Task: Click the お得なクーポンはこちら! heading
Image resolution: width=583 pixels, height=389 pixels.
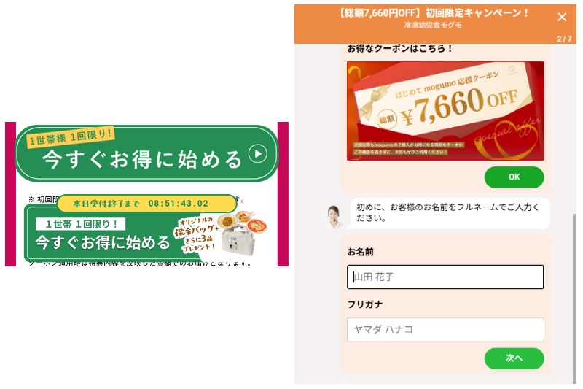Action: coord(399,48)
